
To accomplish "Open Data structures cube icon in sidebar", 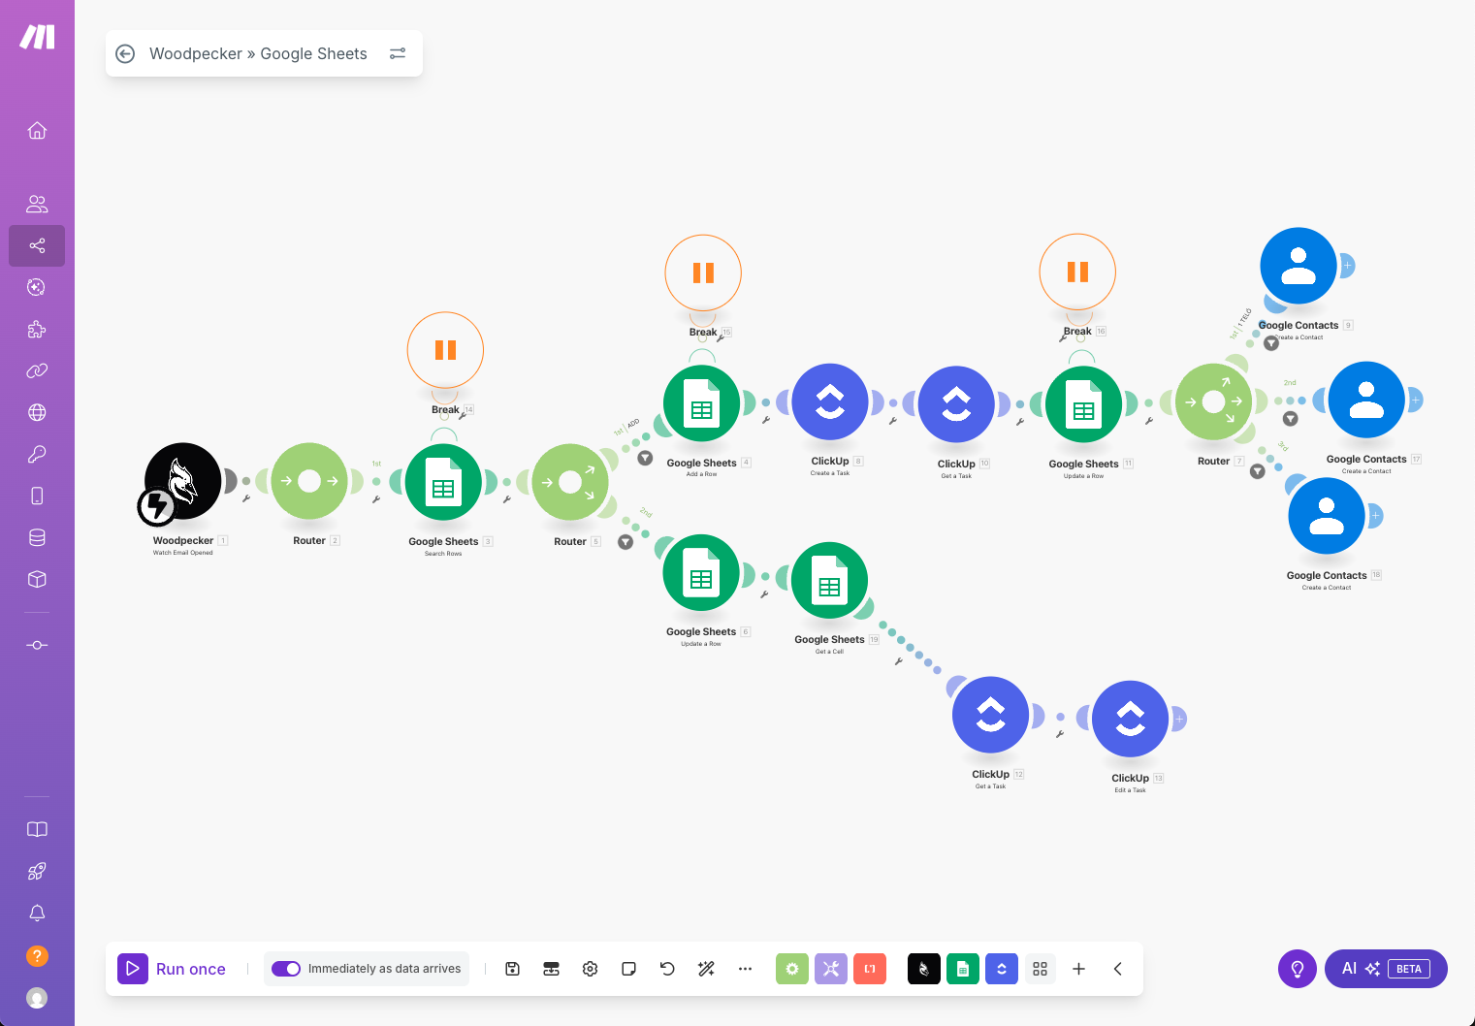I will point(37,579).
